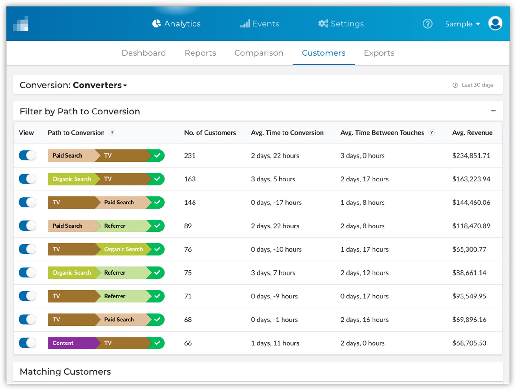Toggle view for the 231-customer Paid Search to TV path

(x=27, y=155)
